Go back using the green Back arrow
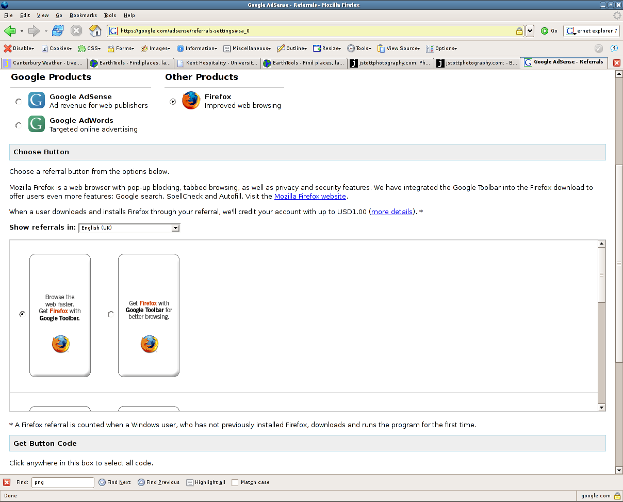 pos(10,31)
